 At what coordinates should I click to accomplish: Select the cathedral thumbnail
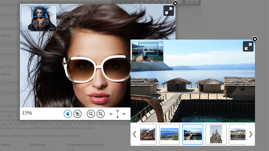tap(216, 134)
